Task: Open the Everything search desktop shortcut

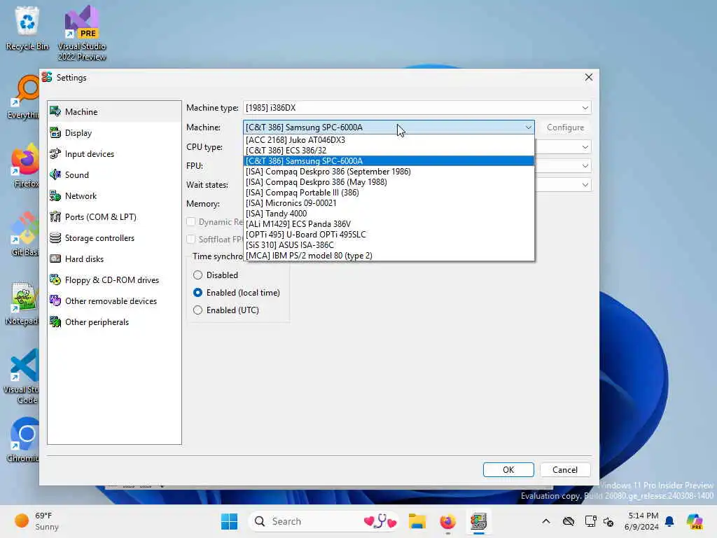Action: point(24,97)
